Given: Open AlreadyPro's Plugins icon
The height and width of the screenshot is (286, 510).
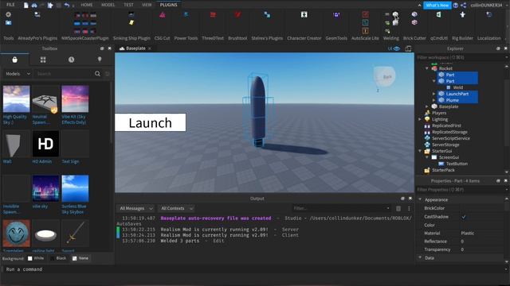Looking at the screenshot, I should click(37, 15).
